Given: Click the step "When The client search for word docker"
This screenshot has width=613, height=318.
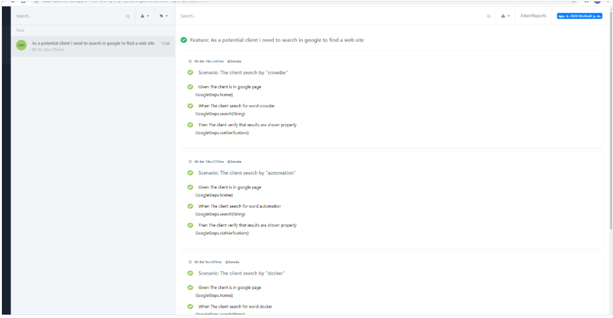Looking at the screenshot, I should (x=235, y=307).
